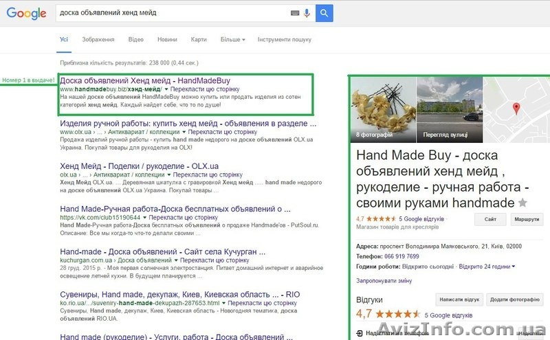Open result Hand made (рукоделие) - Услуги, работа

tap(176, 337)
